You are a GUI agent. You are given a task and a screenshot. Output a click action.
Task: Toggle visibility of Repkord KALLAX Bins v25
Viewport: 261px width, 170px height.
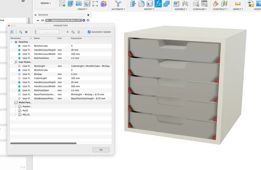click(x=43, y=20)
